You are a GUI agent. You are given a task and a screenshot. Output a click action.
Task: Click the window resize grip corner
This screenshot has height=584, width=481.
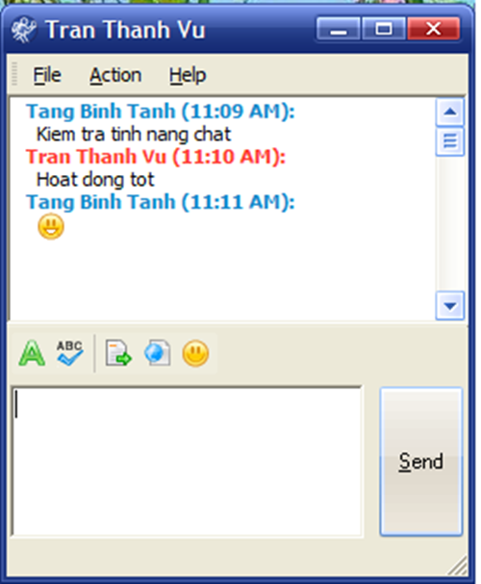(458, 566)
